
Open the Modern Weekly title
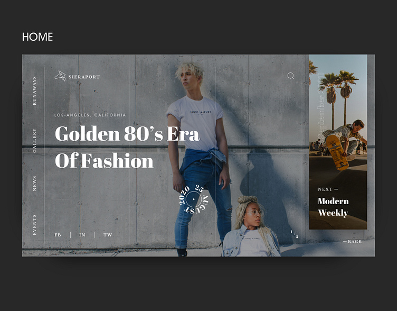[x=333, y=207]
